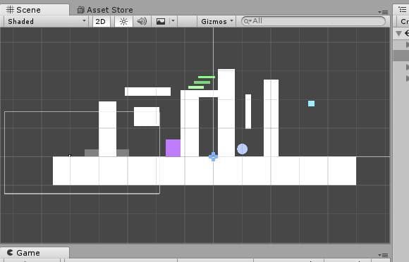Select the blue move gizmo handle
Viewport: 409px width, 262px height.
[x=213, y=157]
